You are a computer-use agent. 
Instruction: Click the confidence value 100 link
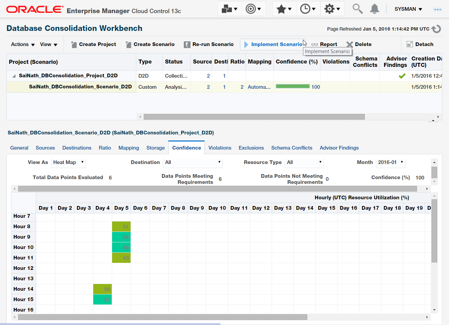click(316, 87)
